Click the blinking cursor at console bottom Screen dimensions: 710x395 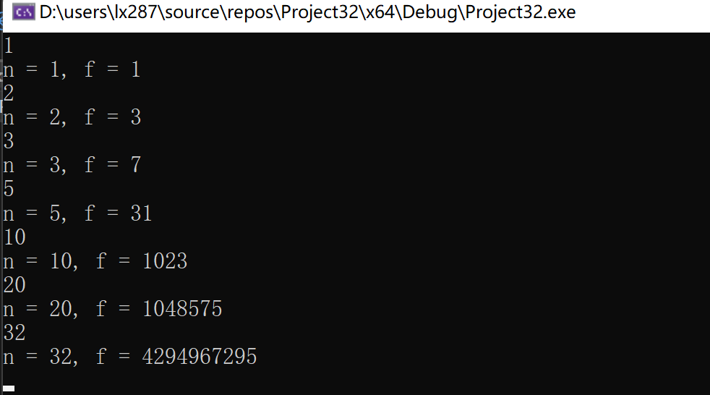[9, 388]
